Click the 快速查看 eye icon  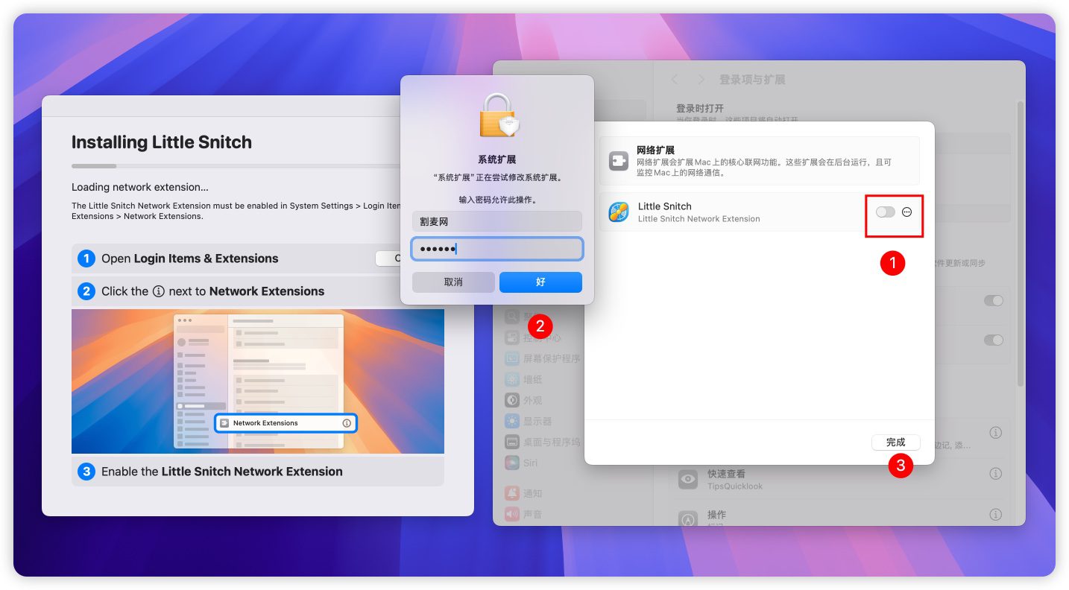[x=687, y=479]
